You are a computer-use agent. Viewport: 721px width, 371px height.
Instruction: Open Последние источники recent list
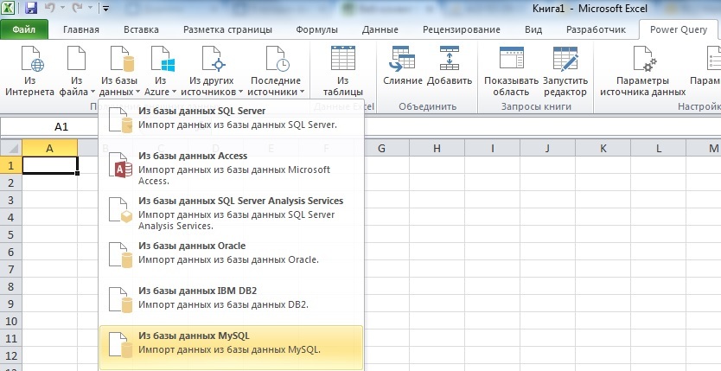click(276, 71)
